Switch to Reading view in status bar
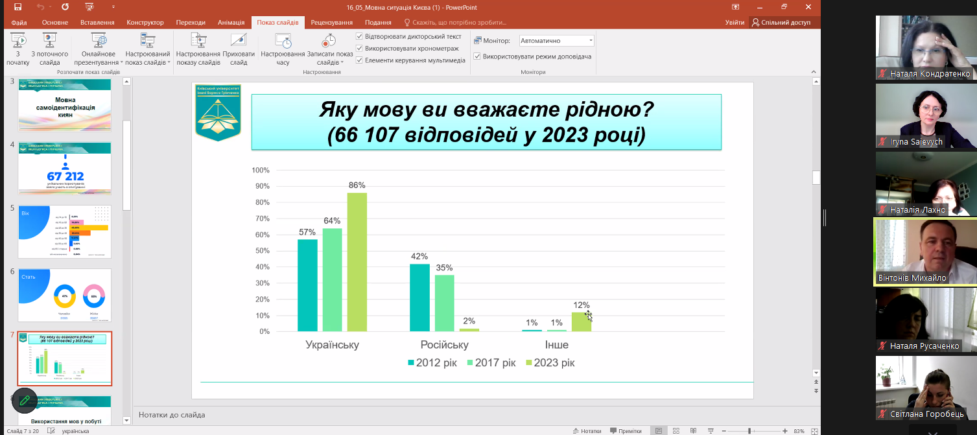 pyautogui.click(x=694, y=431)
